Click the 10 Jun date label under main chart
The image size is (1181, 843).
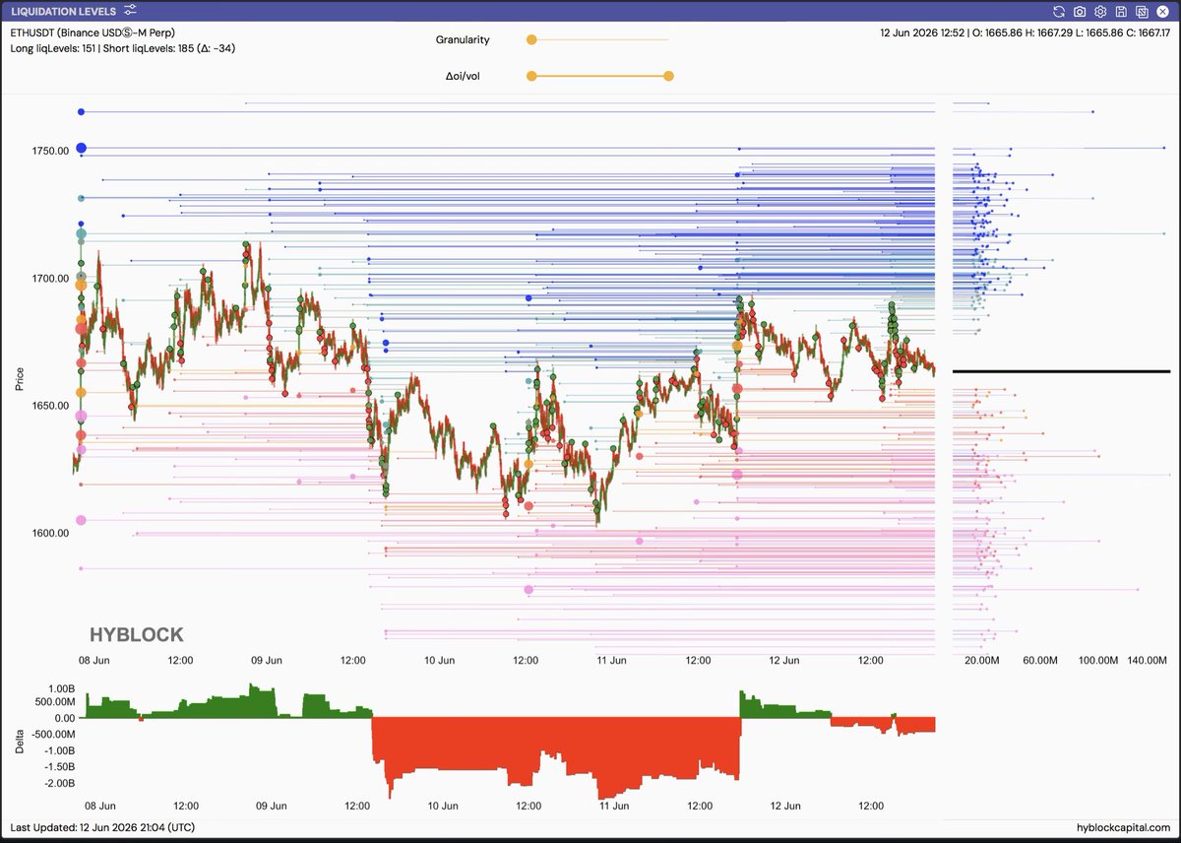coord(440,660)
